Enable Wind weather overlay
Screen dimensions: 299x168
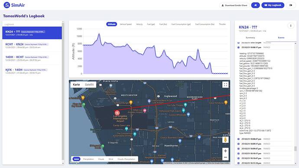tap(111, 159)
